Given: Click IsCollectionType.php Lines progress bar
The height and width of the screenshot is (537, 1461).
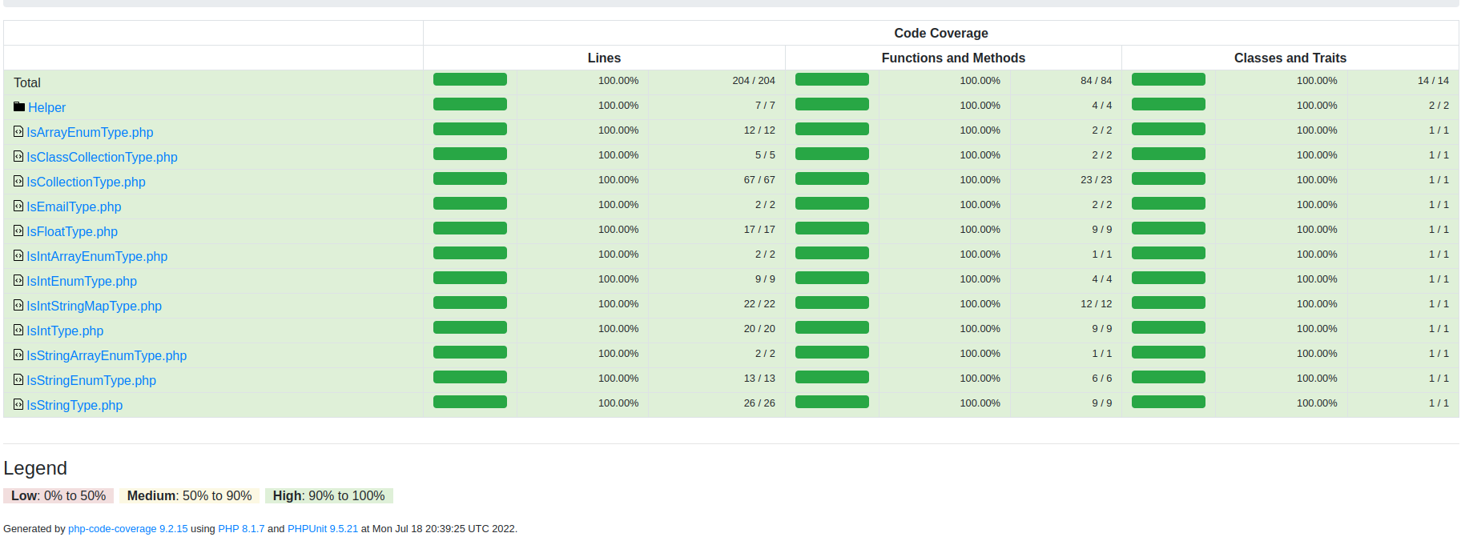Looking at the screenshot, I should click(470, 178).
